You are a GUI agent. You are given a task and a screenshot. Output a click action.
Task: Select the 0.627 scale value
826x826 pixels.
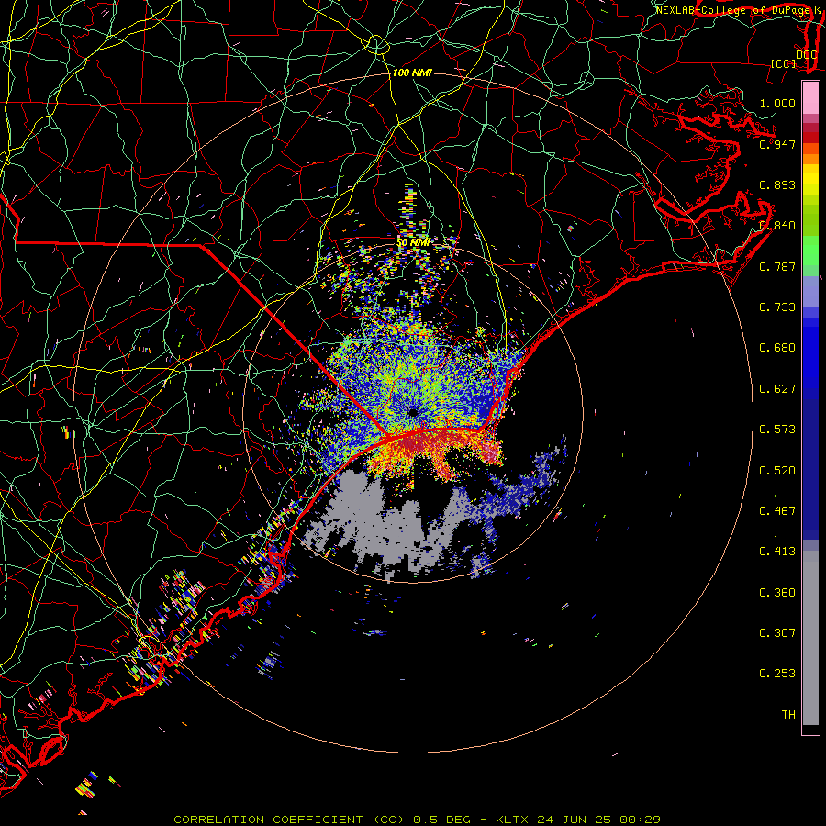coord(777,389)
